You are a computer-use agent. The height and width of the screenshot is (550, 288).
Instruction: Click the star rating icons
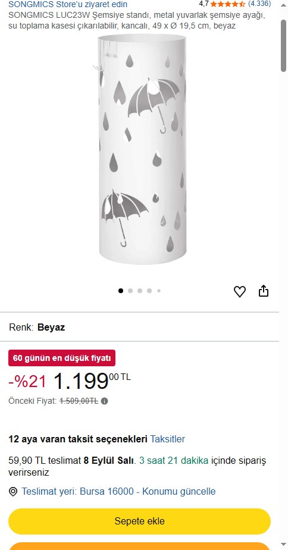[227, 4]
